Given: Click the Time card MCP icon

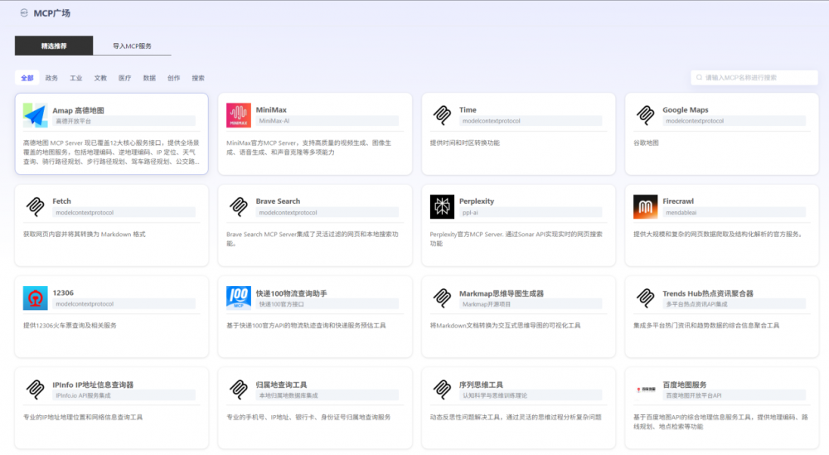Looking at the screenshot, I should coord(442,115).
